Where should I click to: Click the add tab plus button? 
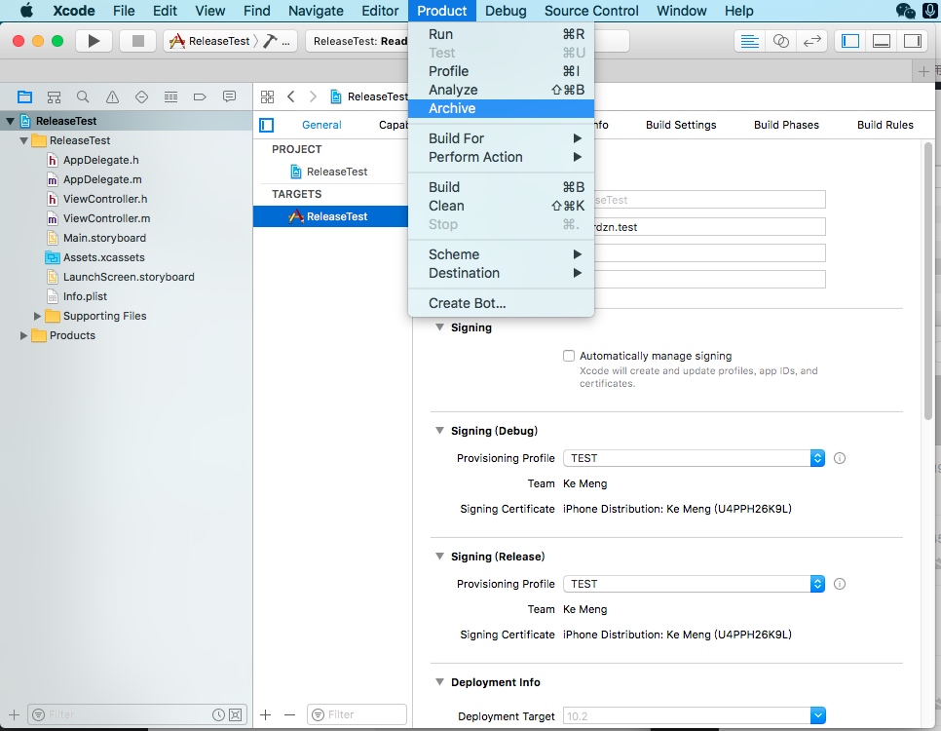pos(923,71)
